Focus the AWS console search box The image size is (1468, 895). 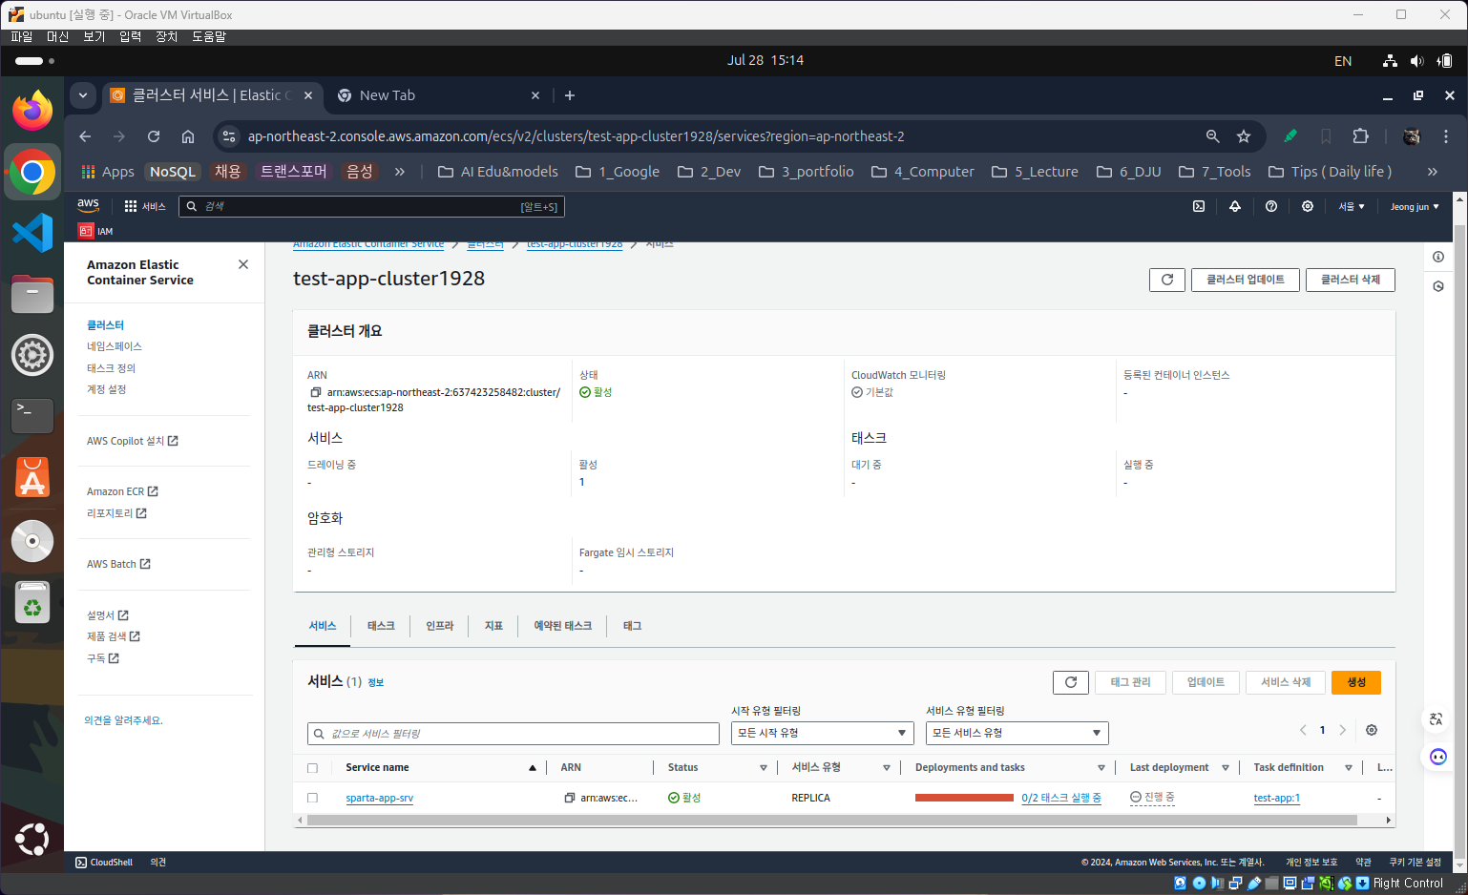click(371, 206)
